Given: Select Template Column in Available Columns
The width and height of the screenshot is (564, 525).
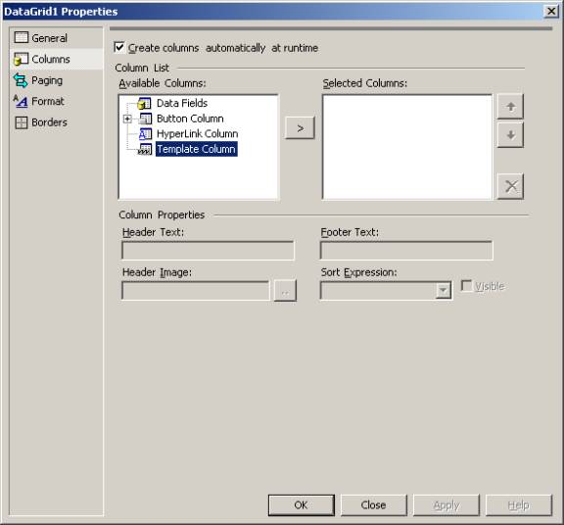Looking at the screenshot, I should (196, 149).
